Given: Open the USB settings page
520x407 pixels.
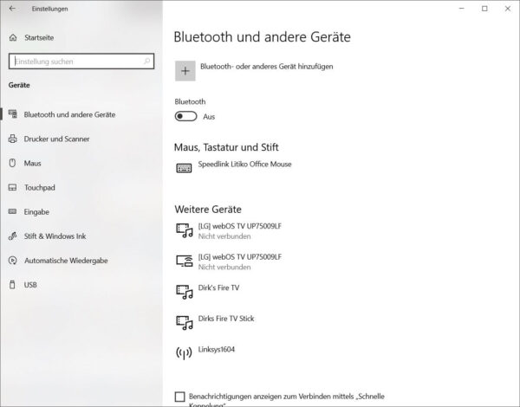Looking at the screenshot, I should coord(30,285).
